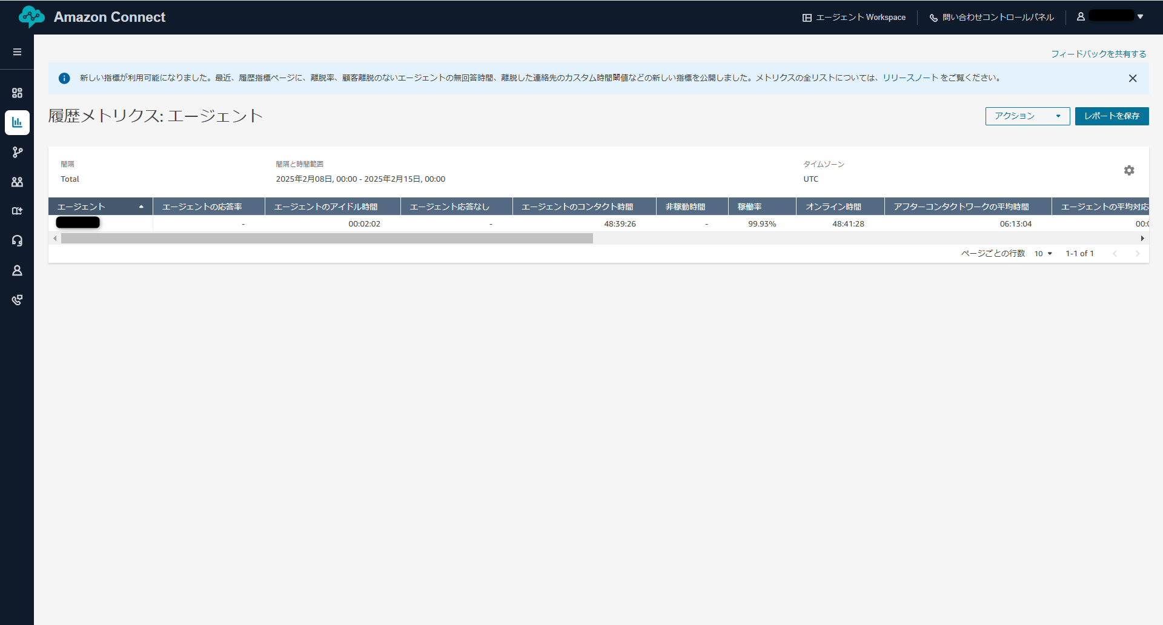Open エージェント Workspace from top bar
The height and width of the screenshot is (625, 1163).
click(x=854, y=18)
